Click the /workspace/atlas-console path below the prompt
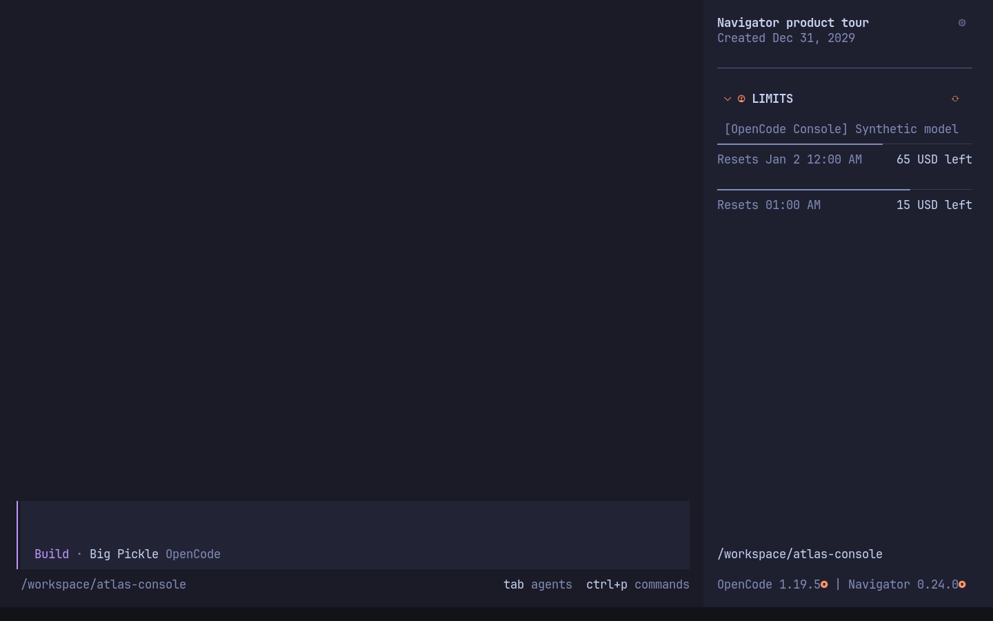This screenshot has height=621, width=993. 103,584
